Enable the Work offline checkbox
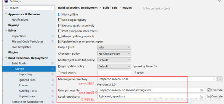 [60, 14]
